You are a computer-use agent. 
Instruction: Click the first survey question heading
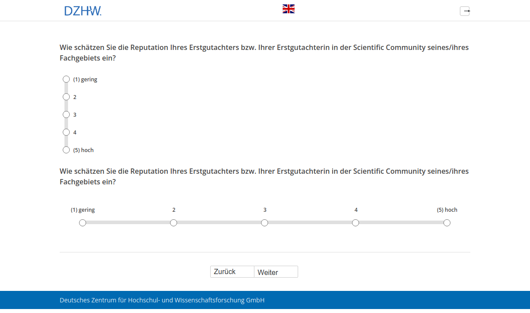264,52
